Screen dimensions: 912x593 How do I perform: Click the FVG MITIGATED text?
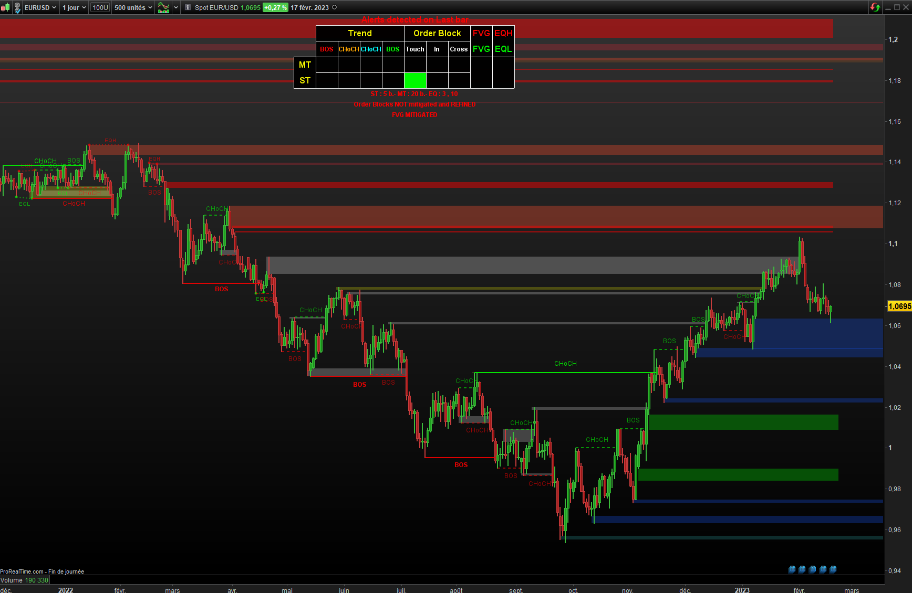tap(414, 115)
